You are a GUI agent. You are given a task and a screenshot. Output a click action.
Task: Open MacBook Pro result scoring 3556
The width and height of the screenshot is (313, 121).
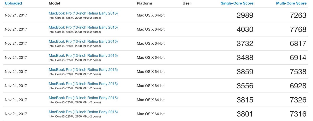coord(83,84)
